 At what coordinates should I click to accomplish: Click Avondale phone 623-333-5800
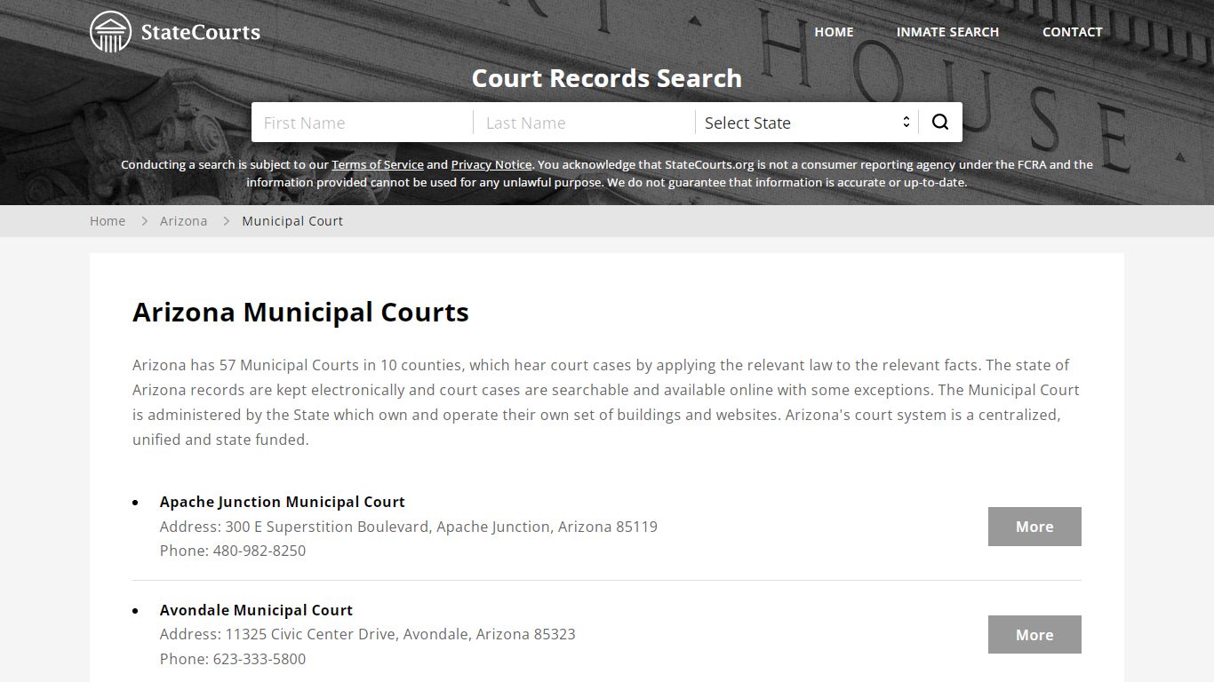coord(260,659)
